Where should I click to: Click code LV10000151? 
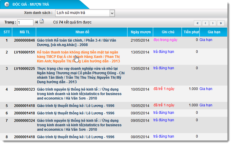(x=24, y=52)
